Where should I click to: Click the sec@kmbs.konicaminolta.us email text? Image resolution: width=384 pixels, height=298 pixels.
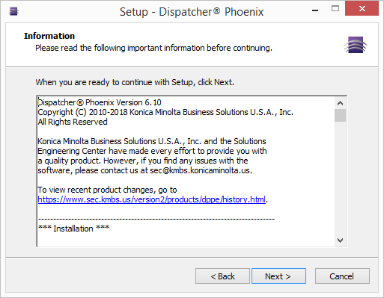(x=201, y=170)
